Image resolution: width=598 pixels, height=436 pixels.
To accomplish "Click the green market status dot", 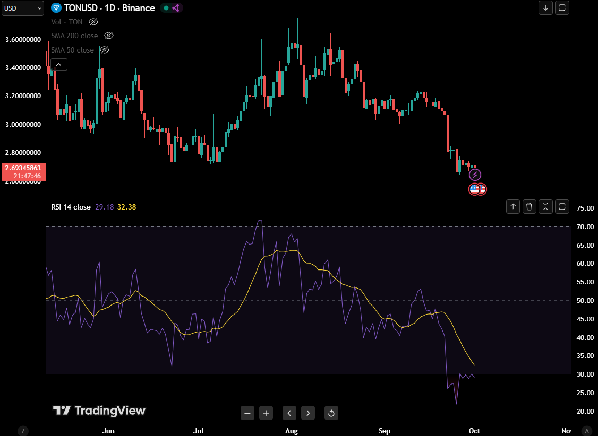I will click(166, 8).
